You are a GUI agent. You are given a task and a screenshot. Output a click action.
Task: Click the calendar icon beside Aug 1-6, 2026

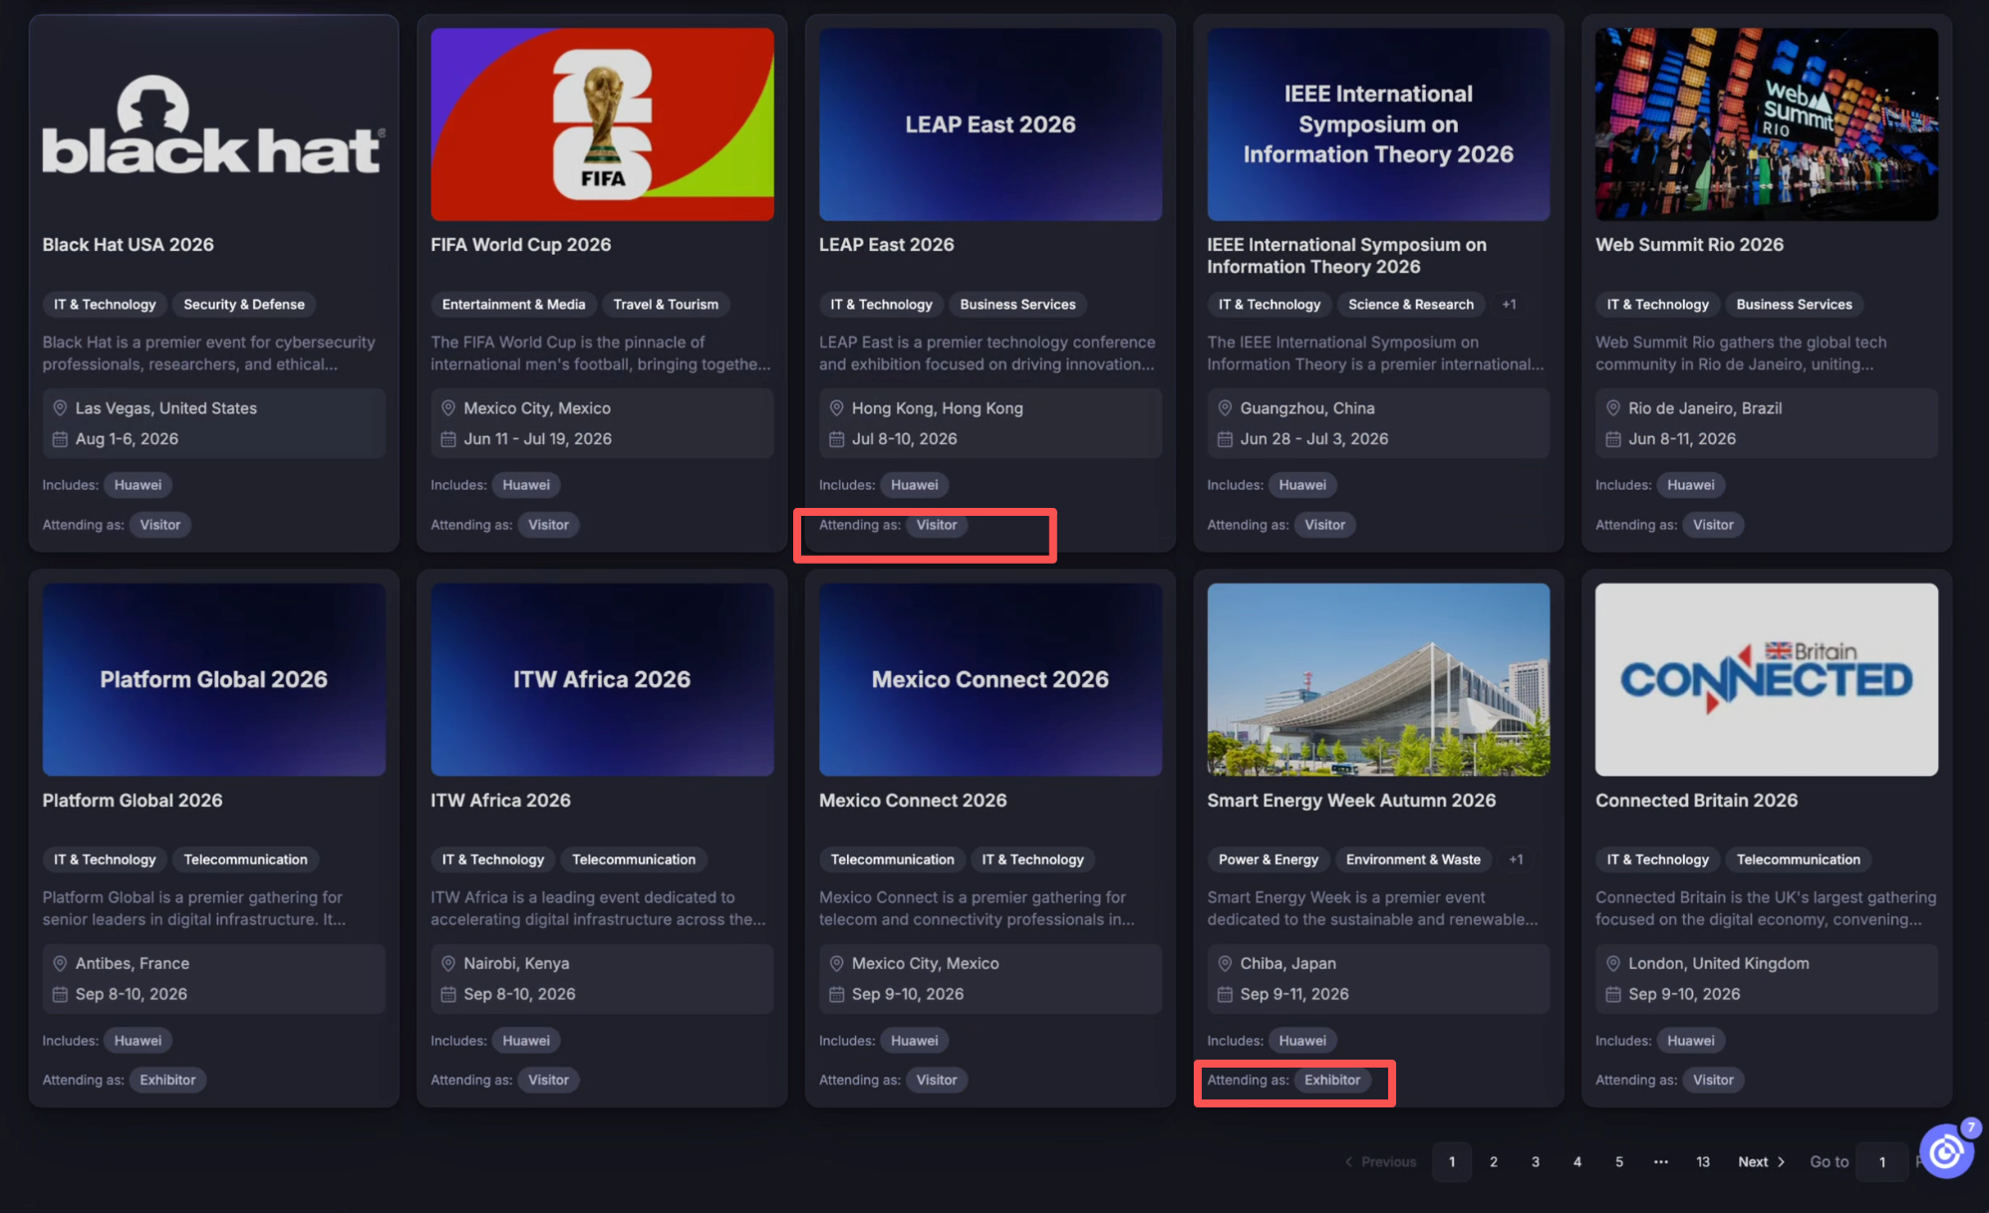(60, 439)
